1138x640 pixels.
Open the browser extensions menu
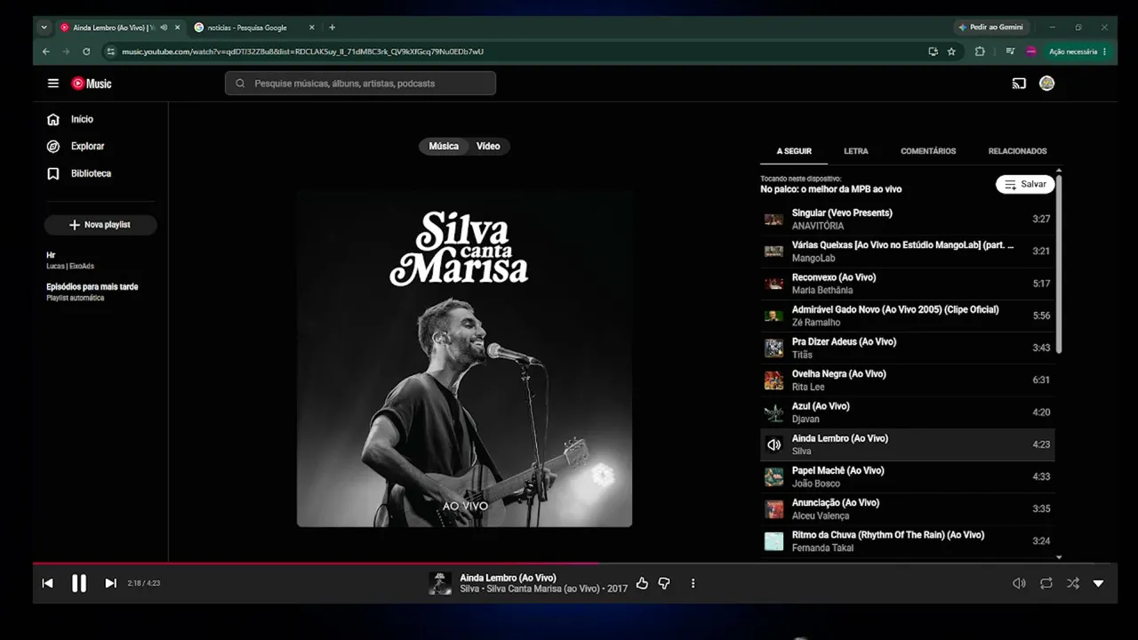coord(980,52)
